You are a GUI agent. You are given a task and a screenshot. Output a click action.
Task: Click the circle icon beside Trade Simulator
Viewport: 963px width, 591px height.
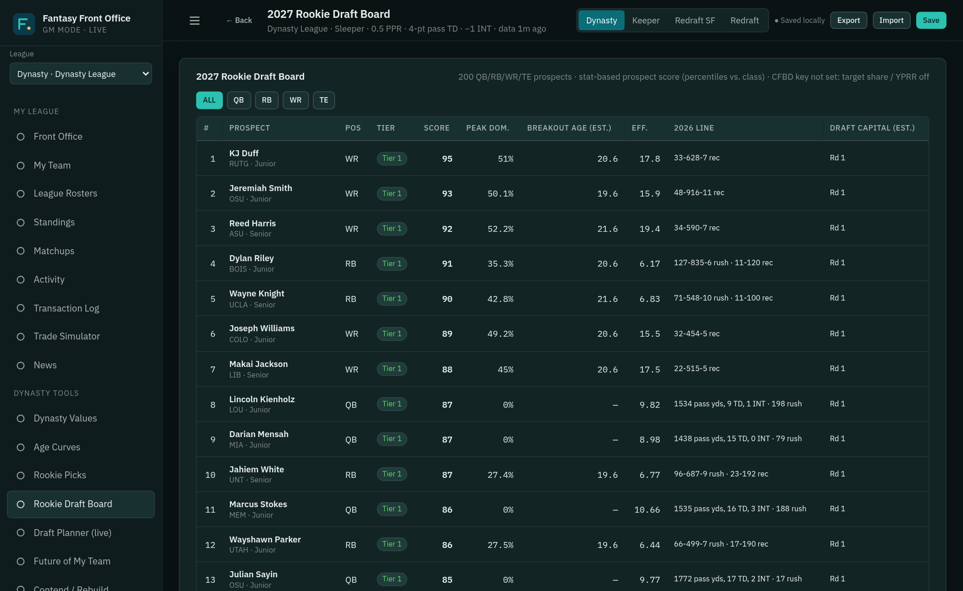click(21, 337)
